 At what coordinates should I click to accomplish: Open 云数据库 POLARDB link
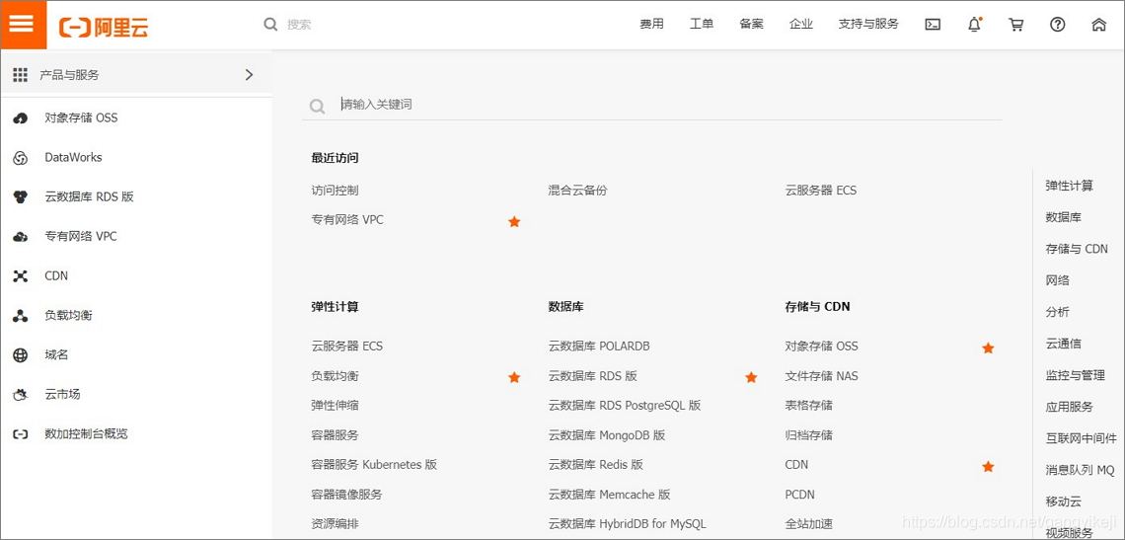point(599,346)
